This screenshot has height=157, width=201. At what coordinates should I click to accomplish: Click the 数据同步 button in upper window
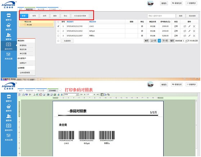[x=191, y=3]
